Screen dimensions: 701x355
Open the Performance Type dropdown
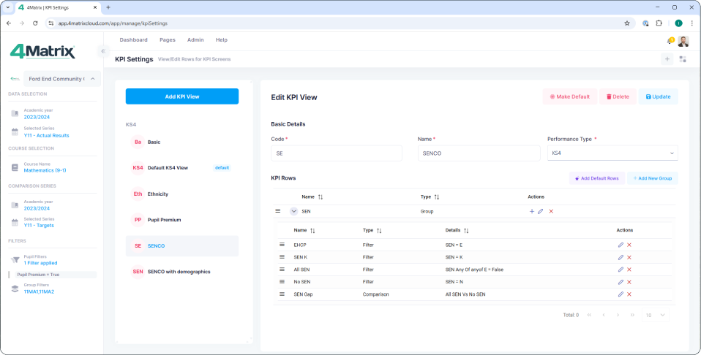(x=612, y=153)
